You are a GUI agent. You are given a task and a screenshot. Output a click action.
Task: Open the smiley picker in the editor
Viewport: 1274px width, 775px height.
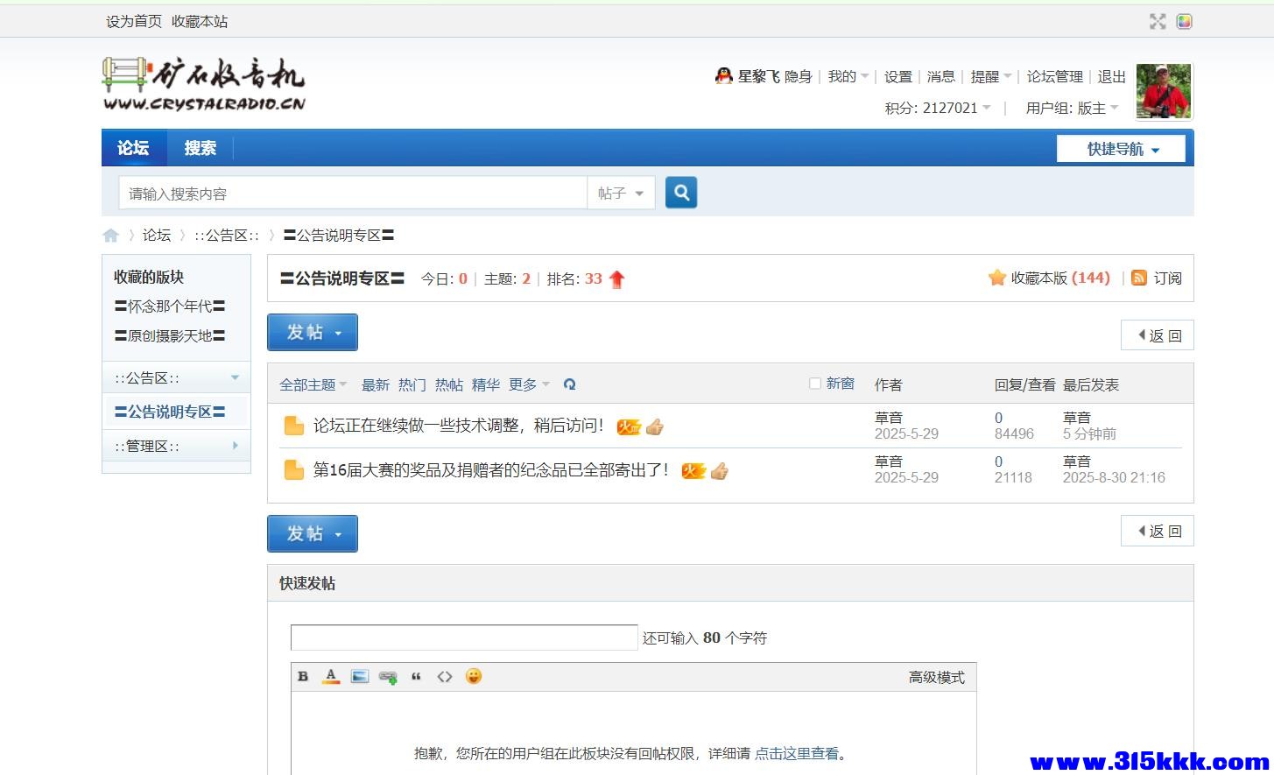[474, 676]
